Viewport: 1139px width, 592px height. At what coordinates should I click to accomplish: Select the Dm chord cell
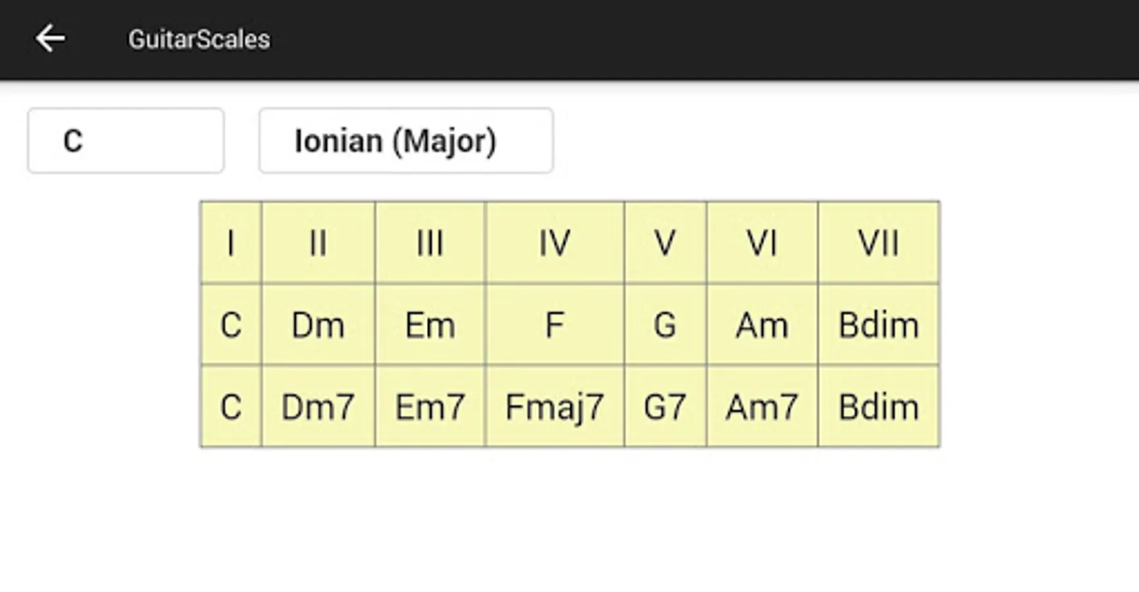pos(318,325)
